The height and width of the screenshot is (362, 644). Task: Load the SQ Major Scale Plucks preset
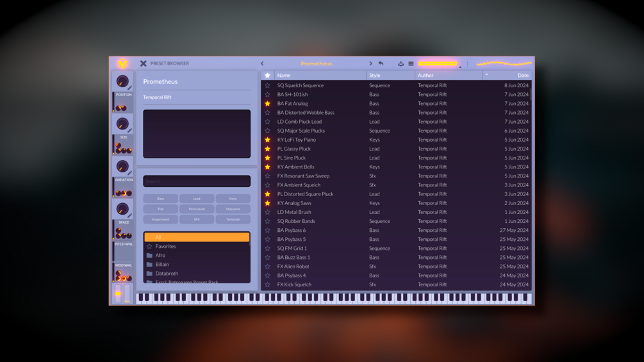(396, 131)
